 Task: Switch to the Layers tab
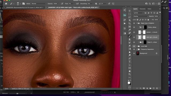pyautogui.click(x=135, y=9)
